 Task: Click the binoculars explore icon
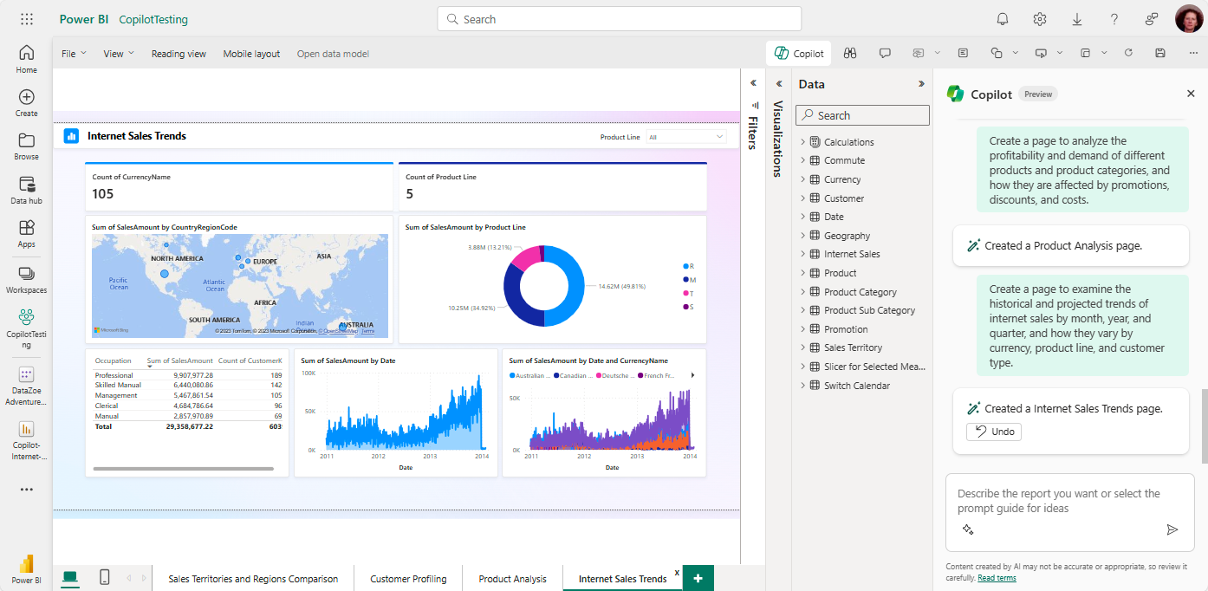(850, 54)
